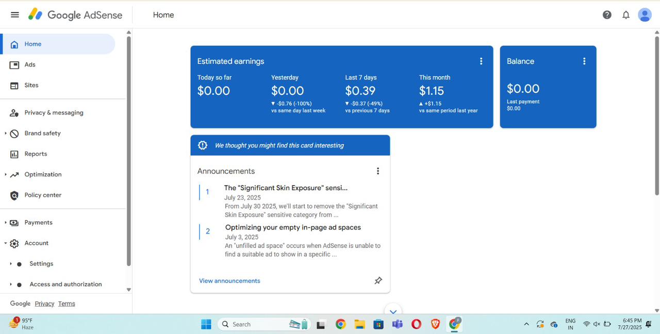Expand more cards with the chevron button
This screenshot has width=660, height=334.
(x=393, y=311)
